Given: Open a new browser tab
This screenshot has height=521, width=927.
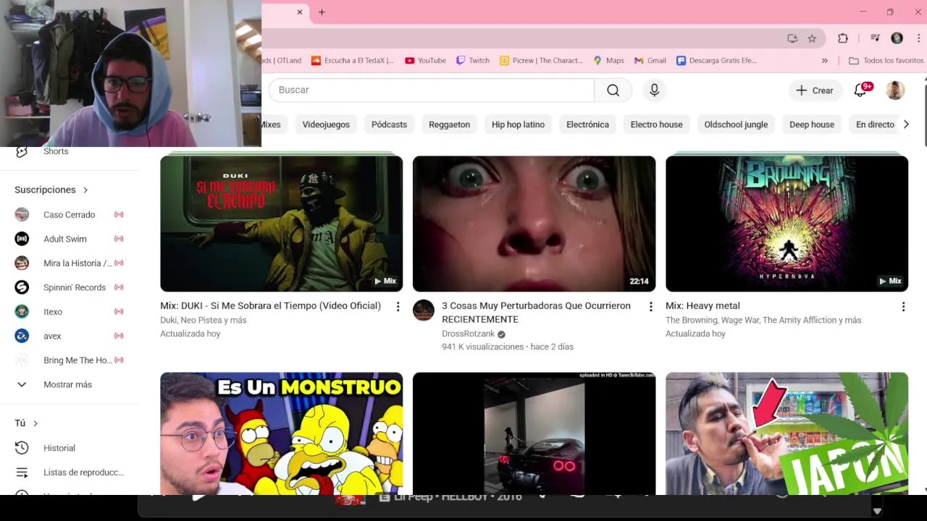Looking at the screenshot, I should pos(322,12).
